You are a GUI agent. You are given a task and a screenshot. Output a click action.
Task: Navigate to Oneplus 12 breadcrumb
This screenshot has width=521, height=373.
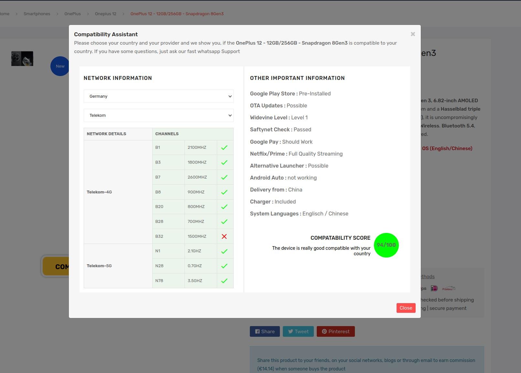pos(105,14)
